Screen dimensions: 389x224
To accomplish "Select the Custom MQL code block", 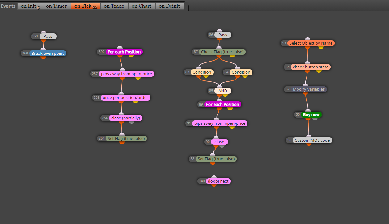I will 312,140.
